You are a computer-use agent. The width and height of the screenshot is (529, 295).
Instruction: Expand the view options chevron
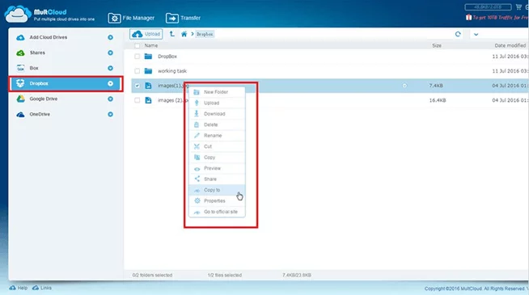coord(476,35)
